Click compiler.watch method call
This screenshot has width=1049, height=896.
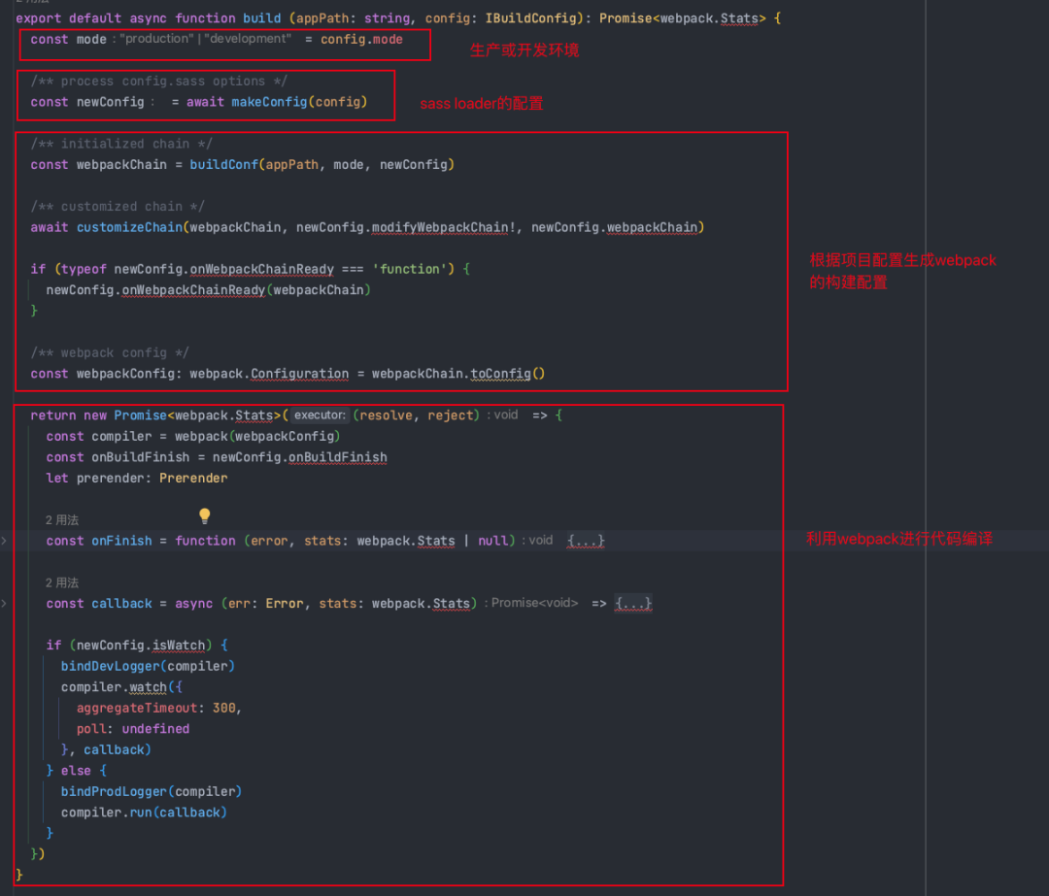[114, 686]
